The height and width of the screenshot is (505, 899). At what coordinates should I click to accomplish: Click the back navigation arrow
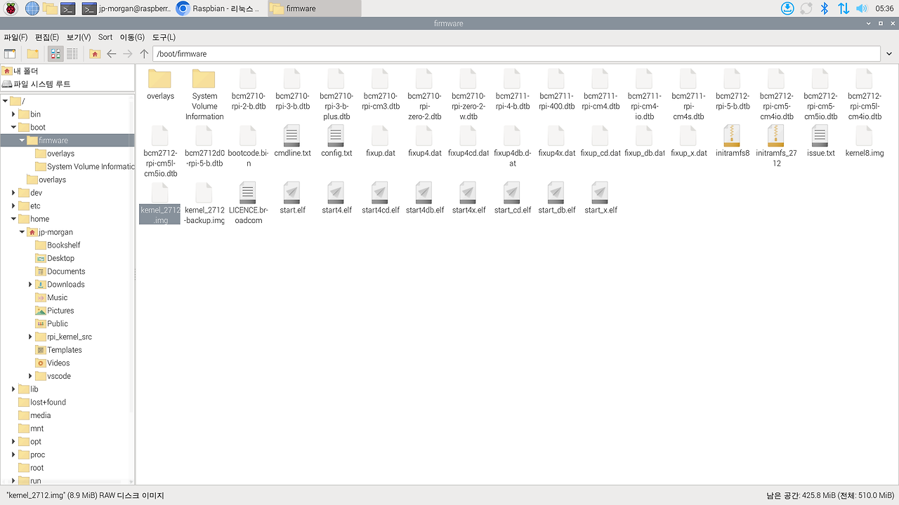(x=112, y=53)
